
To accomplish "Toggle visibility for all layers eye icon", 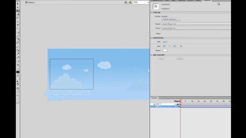I will 175,101.
